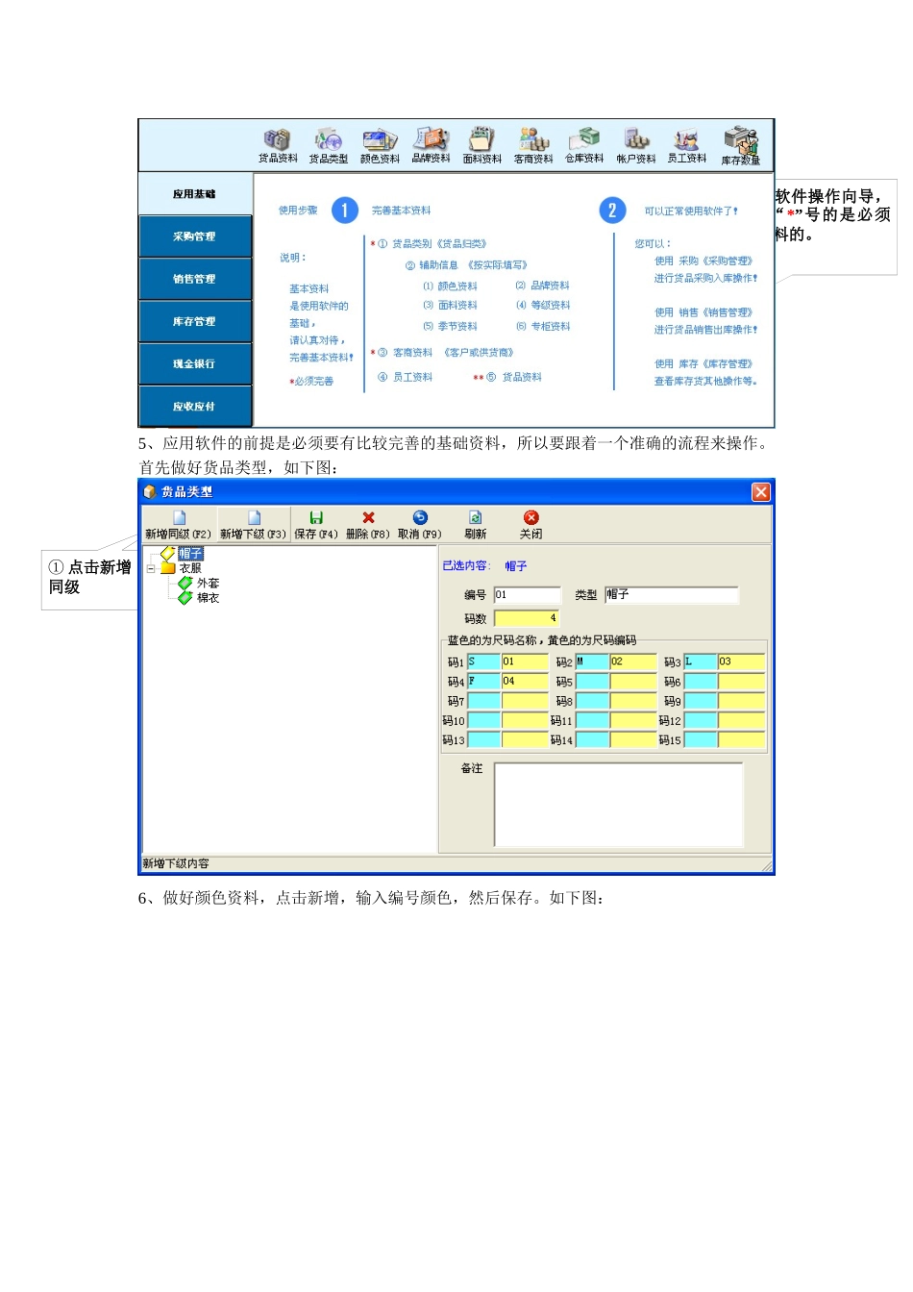The width and height of the screenshot is (913, 1292).
Task: Click the step 1 blue circle
Action: pos(345,211)
